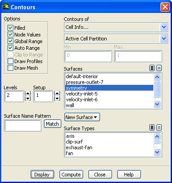This screenshot has height=183, width=172.
Task: Click the Match button
Action: click(52, 124)
